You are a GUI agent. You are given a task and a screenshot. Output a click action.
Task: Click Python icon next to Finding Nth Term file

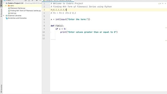pos(9,11)
